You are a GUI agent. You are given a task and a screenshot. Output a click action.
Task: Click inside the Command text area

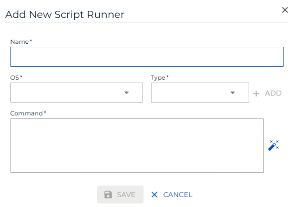click(x=137, y=145)
